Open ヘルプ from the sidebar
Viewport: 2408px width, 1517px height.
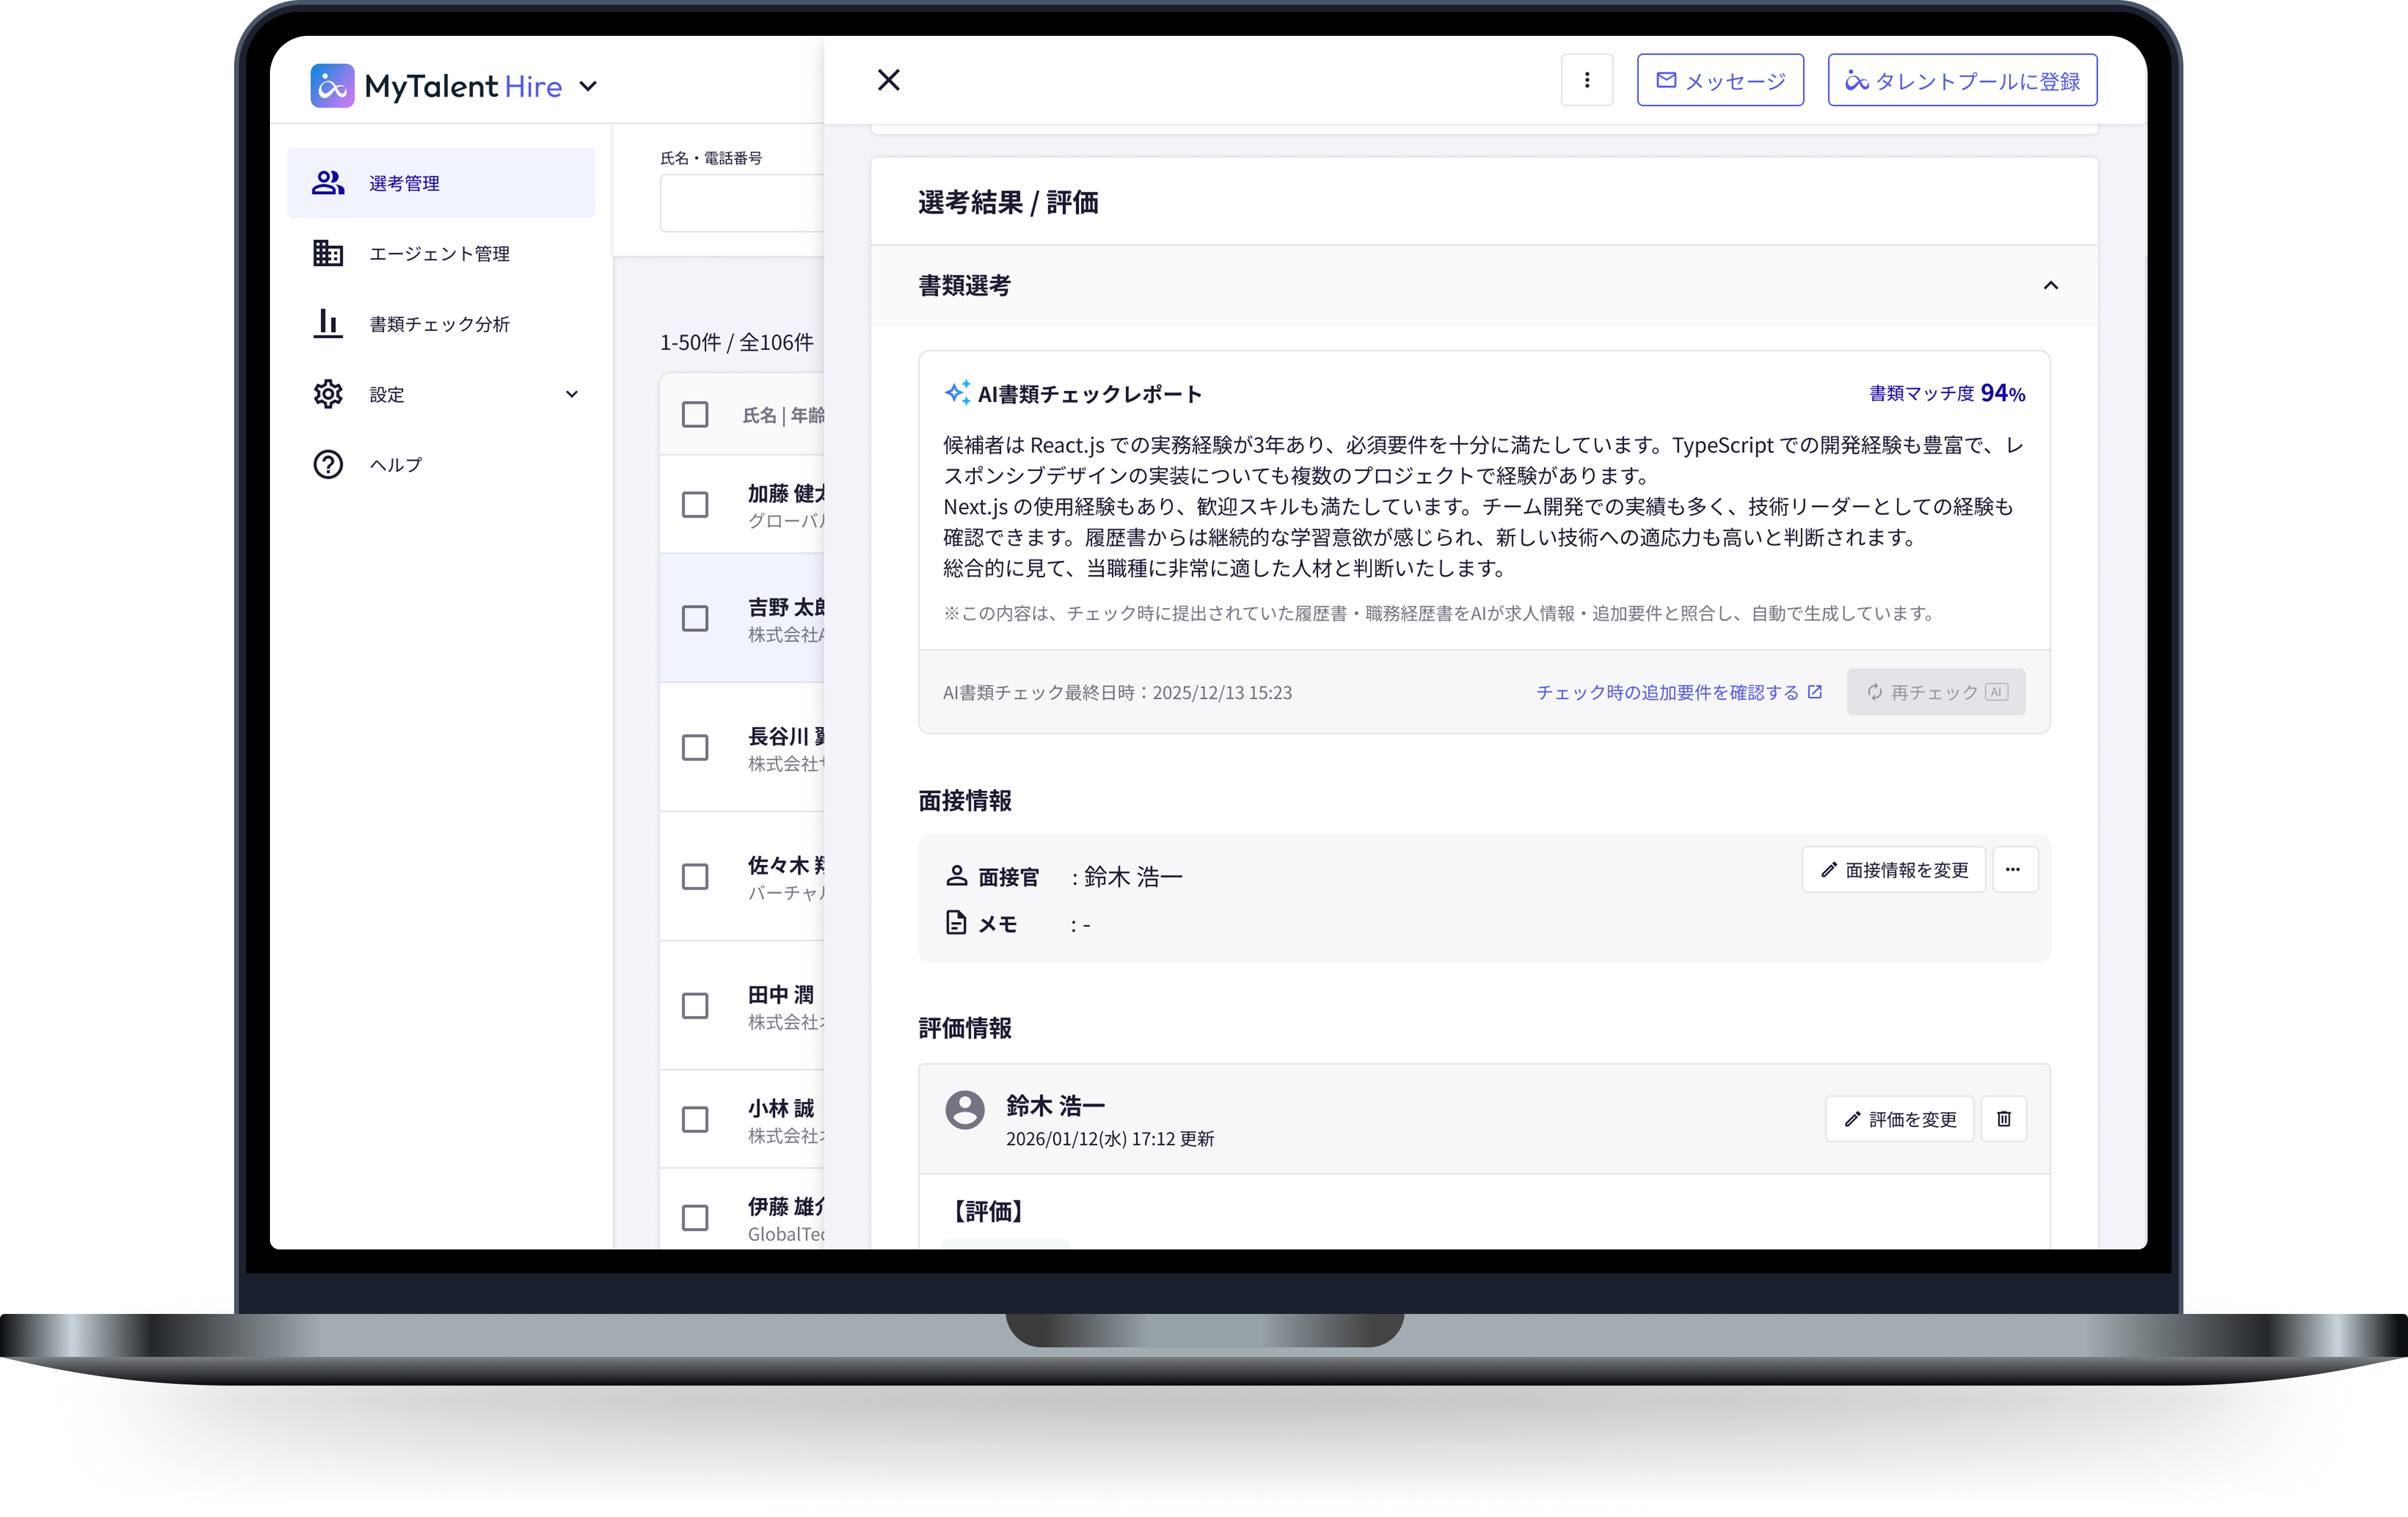pos(328,463)
